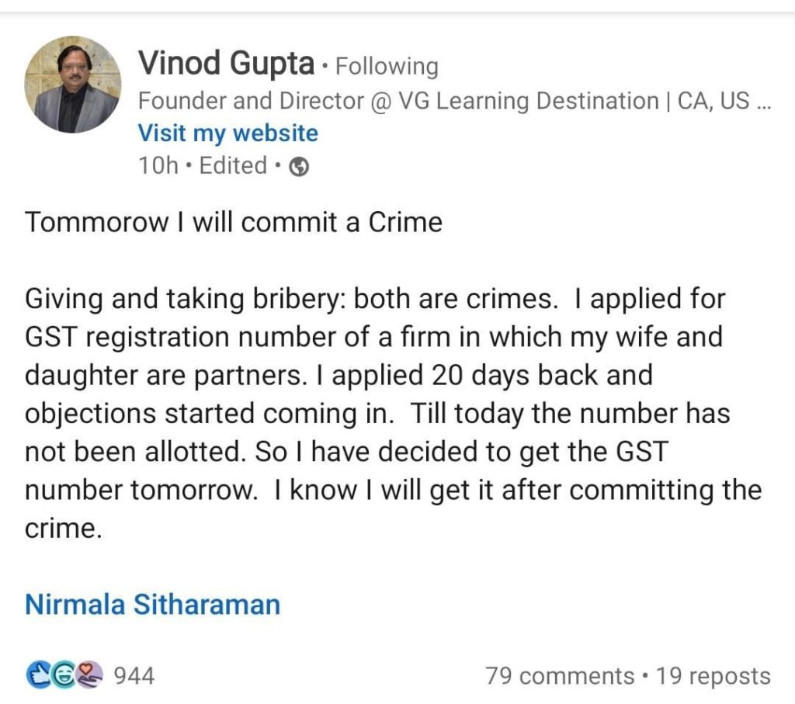Screen dimensions: 795x704
Task: Toggle the Following status next to the name
Action: pos(387,67)
